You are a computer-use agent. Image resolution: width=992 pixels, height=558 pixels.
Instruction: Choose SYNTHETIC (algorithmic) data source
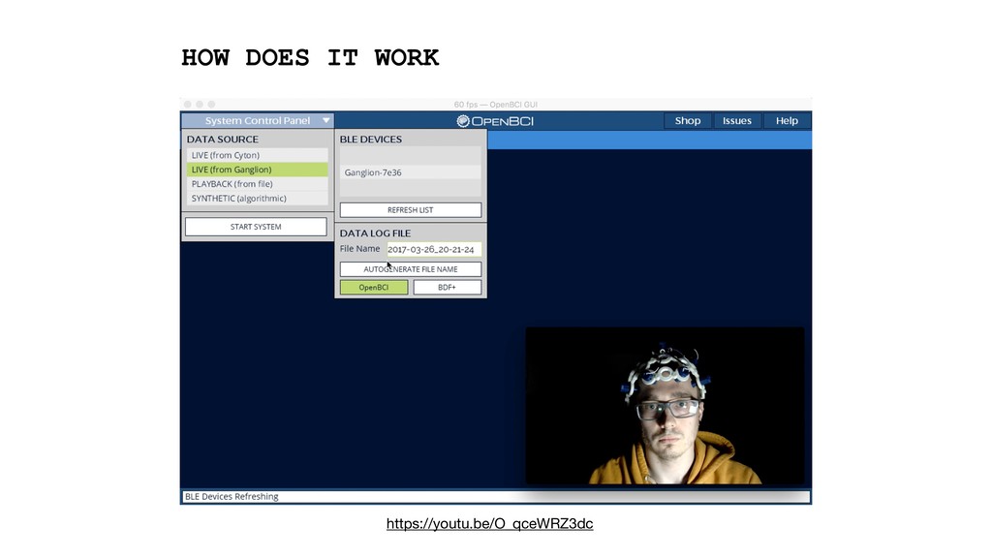(257, 199)
